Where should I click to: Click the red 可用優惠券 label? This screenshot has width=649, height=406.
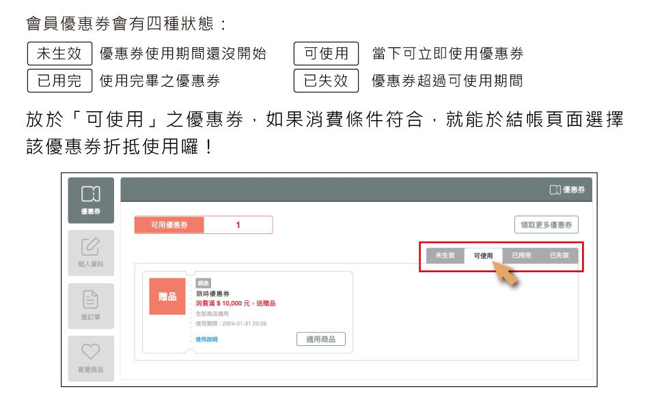click(169, 225)
